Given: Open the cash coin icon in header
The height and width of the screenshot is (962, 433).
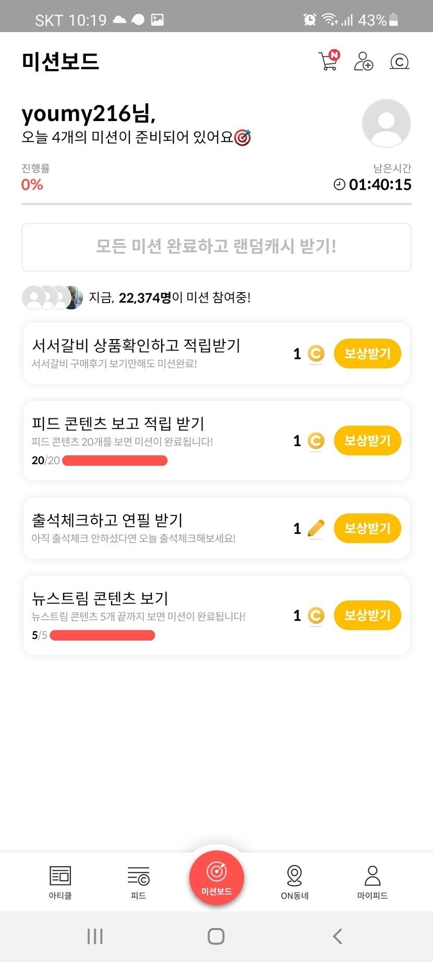Looking at the screenshot, I should (399, 62).
